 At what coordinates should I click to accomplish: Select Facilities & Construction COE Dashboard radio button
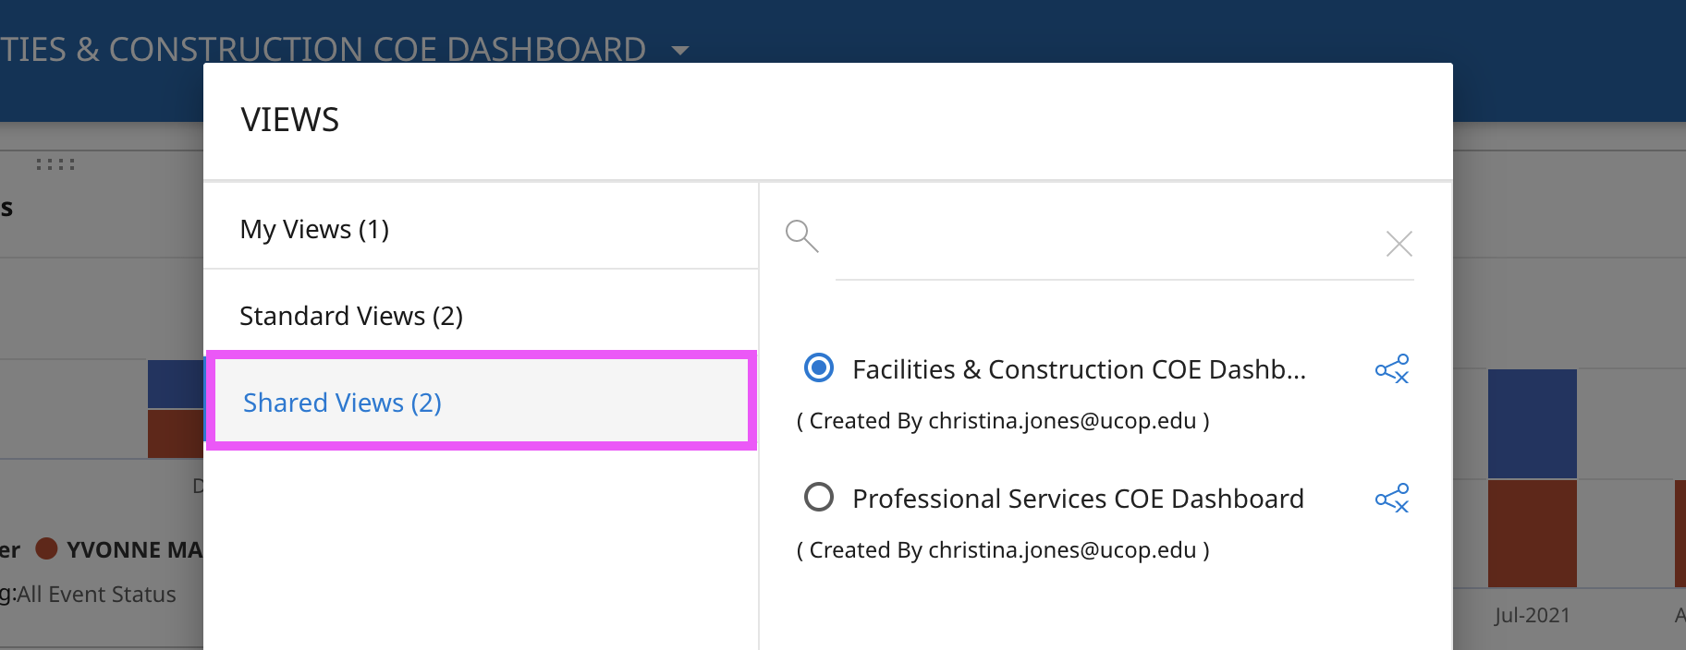pyautogui.click(x=819, y=368)
